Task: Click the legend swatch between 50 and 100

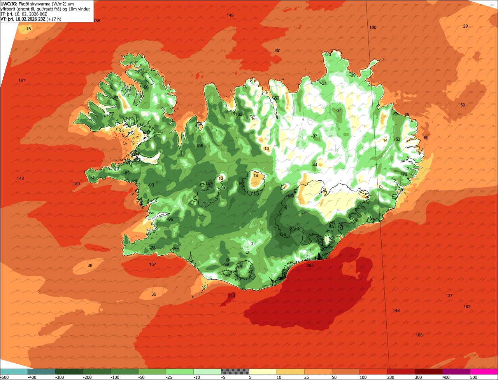Action: click(346, 371)
